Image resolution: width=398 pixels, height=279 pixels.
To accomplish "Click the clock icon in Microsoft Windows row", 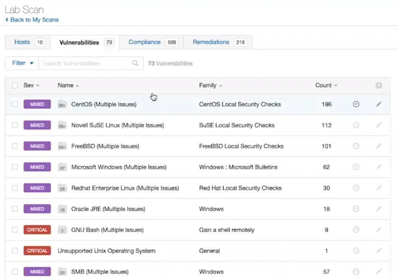I will coord(356,167).
